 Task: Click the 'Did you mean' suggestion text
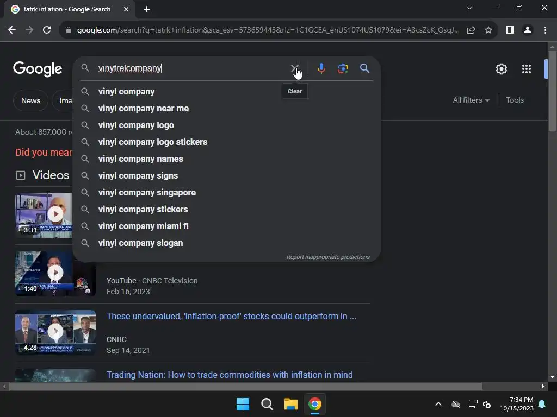pyautogui.click(x=44, y=153)
